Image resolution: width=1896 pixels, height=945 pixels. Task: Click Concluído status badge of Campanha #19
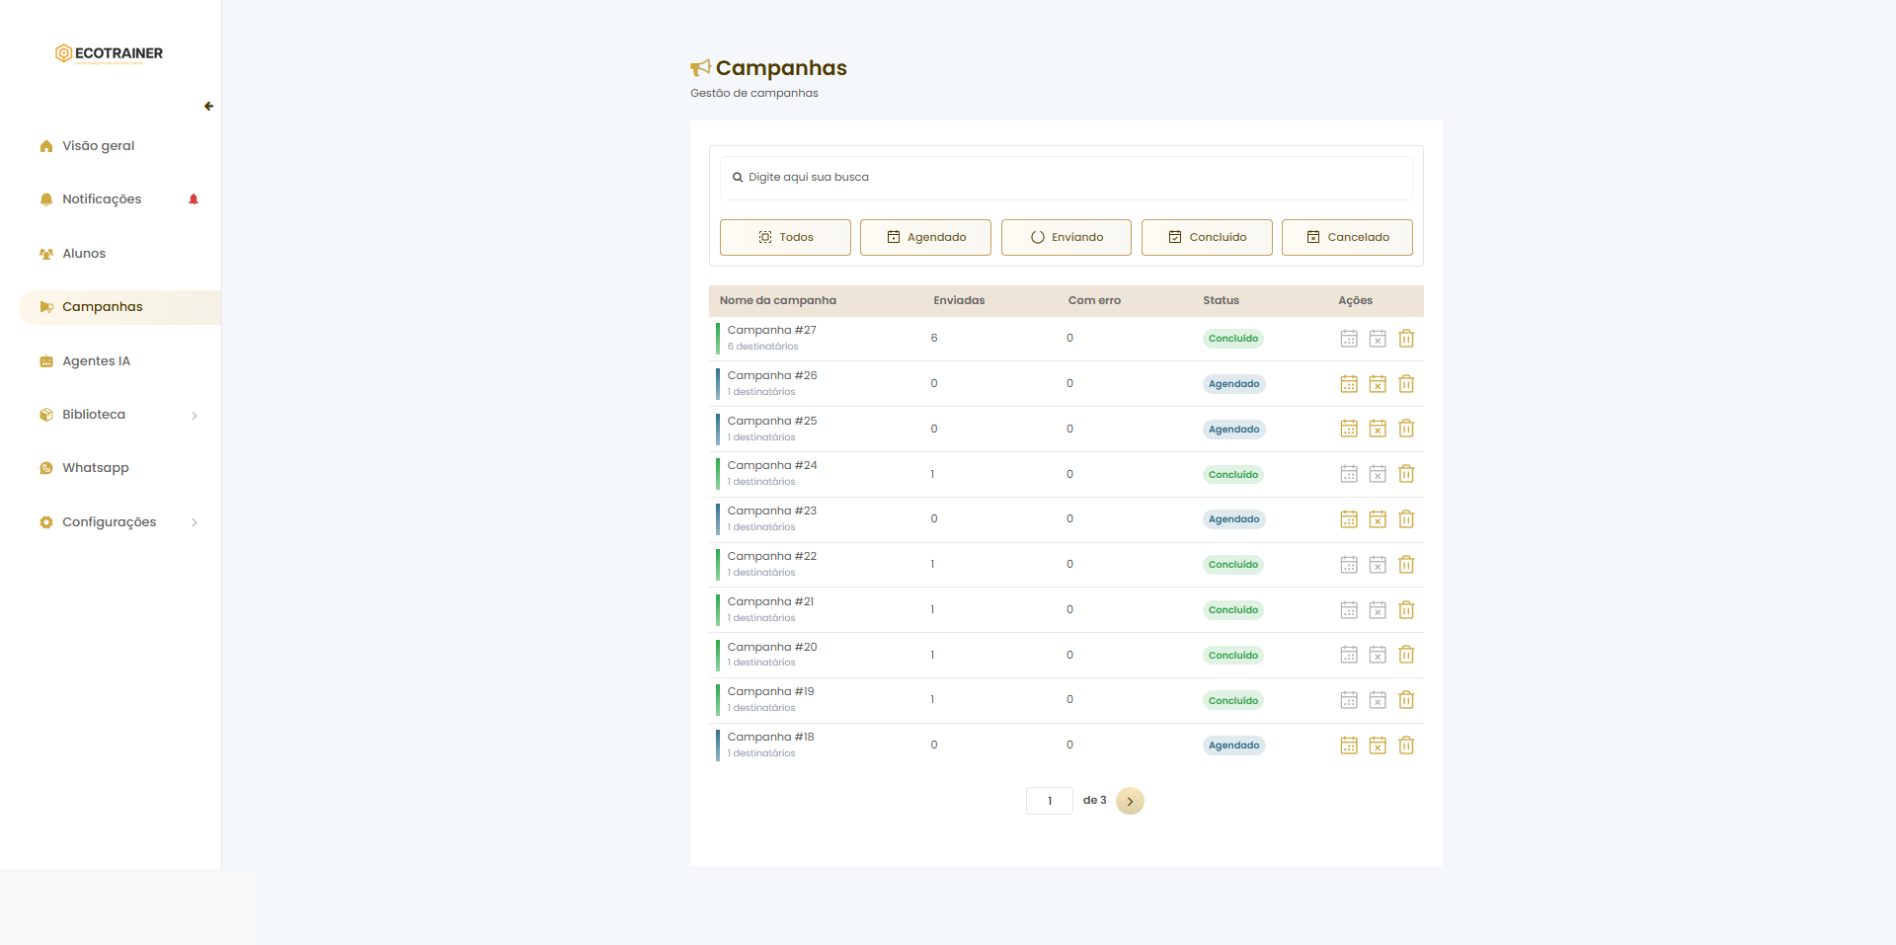(1233, 701)
